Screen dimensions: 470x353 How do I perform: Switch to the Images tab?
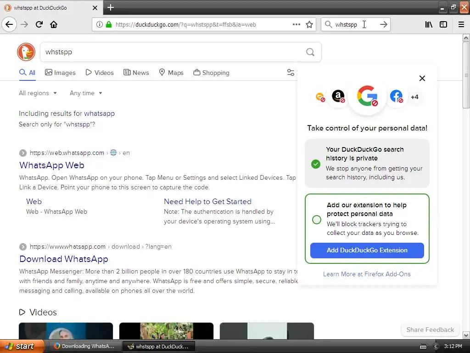pos(60,73)
